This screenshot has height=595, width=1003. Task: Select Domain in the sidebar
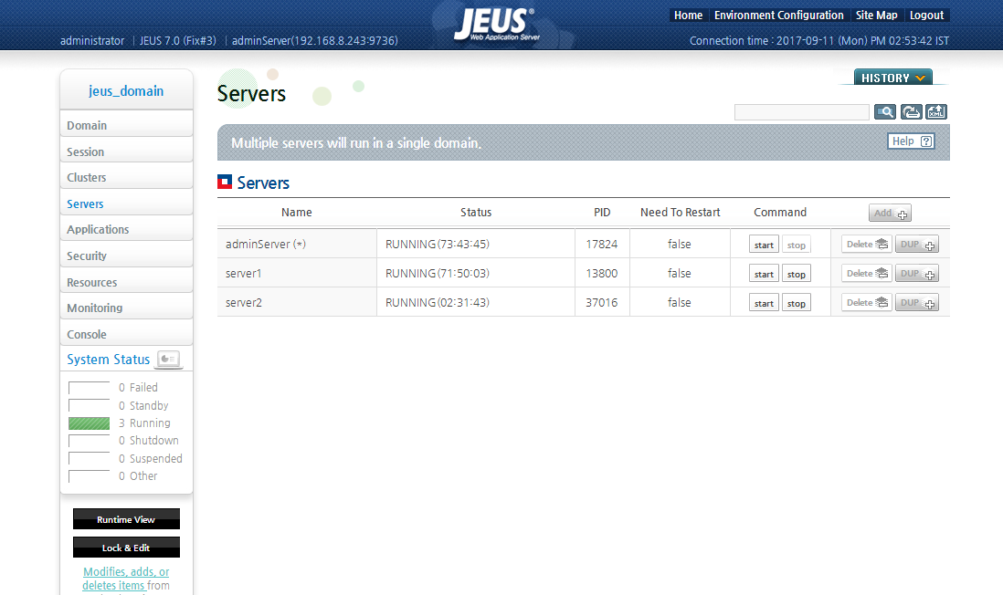126,125
